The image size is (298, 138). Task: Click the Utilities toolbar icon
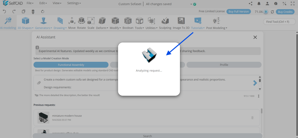(x=151, y=21)
